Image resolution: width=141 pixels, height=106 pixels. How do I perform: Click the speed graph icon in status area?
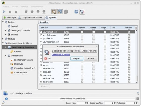point(5,93)
